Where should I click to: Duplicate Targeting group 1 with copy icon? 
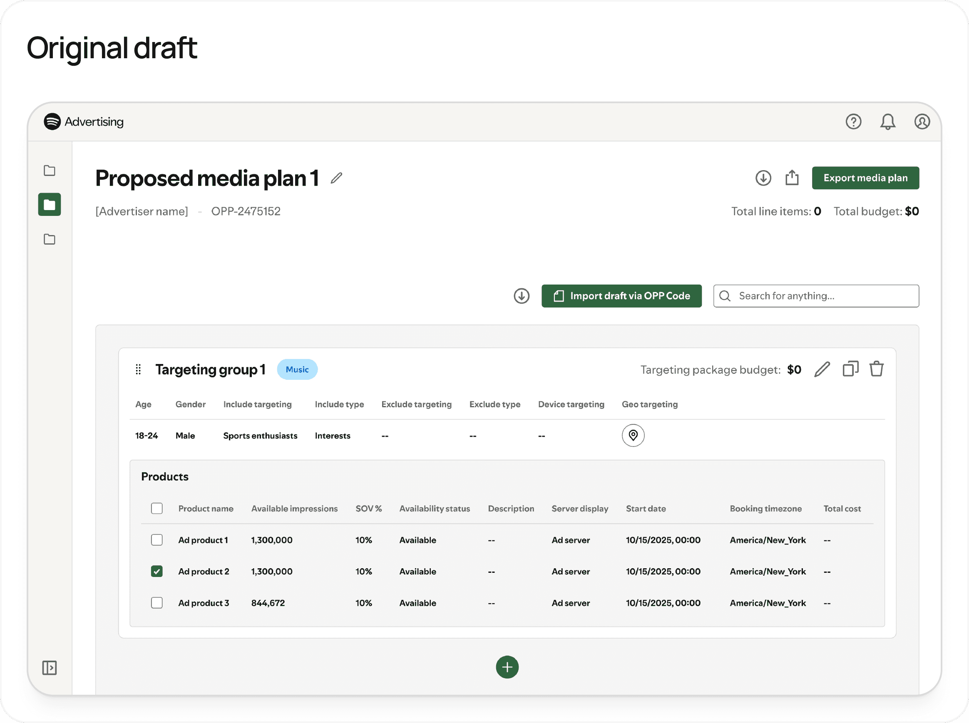[850, 369]
